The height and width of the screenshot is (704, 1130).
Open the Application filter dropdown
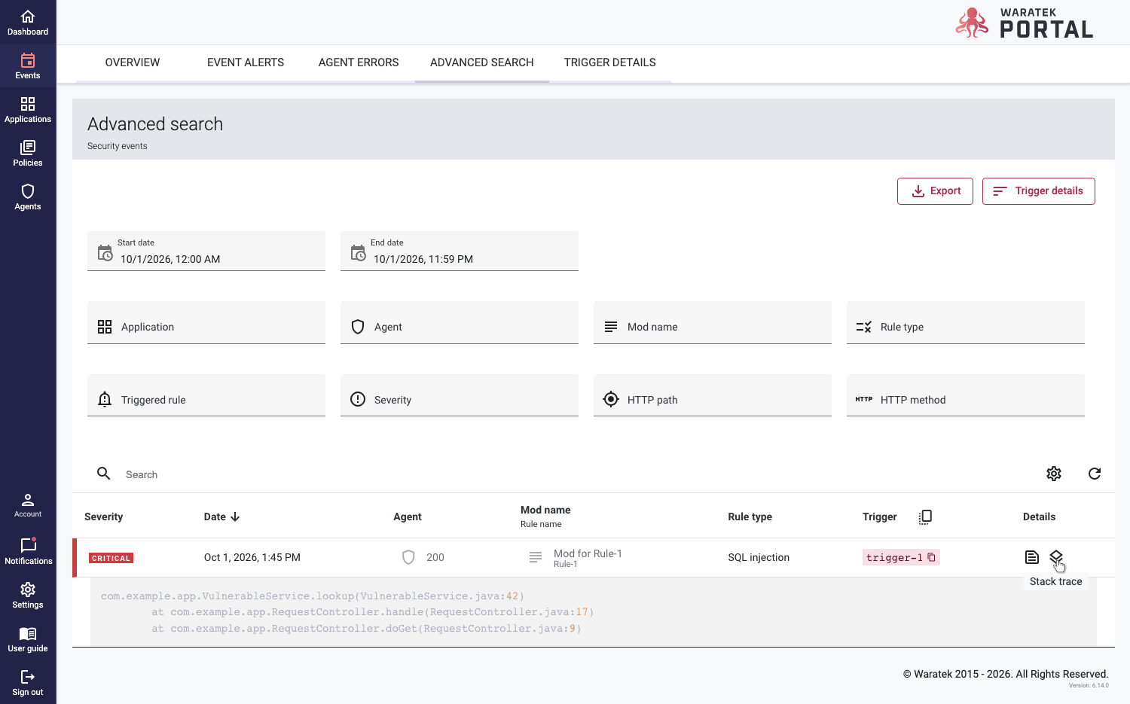click(x=206, y=323)
